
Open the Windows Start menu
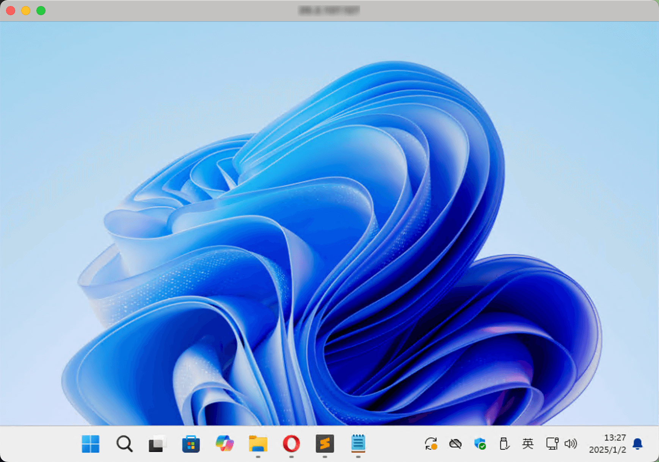pos(91,443)
